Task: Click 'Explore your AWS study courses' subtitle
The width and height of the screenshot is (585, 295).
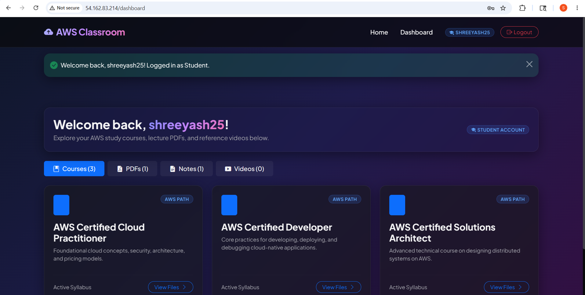Action: point(161,138)
